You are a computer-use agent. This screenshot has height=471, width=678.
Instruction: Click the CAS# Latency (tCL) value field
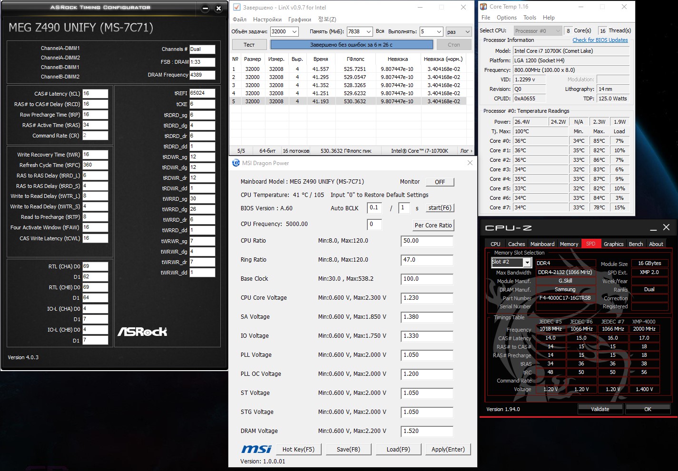coord(95,94)
